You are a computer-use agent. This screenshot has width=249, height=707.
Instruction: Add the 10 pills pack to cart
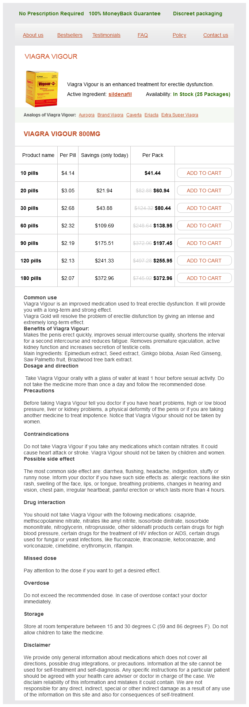(x=204, y=173)
